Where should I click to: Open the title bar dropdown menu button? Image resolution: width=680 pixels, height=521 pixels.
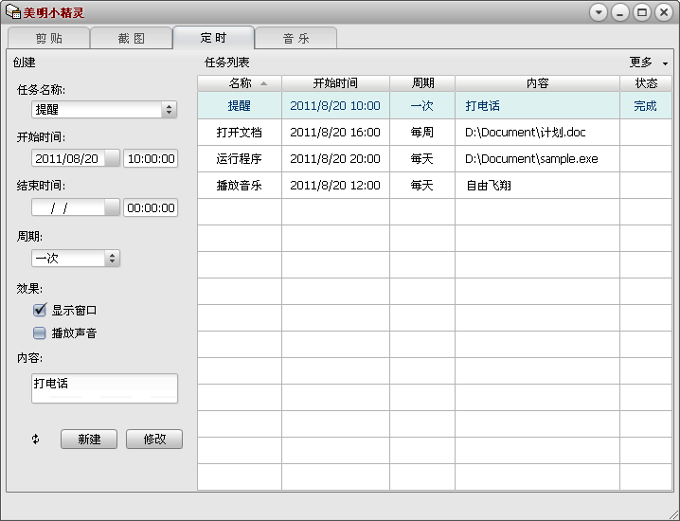point(599,12)
